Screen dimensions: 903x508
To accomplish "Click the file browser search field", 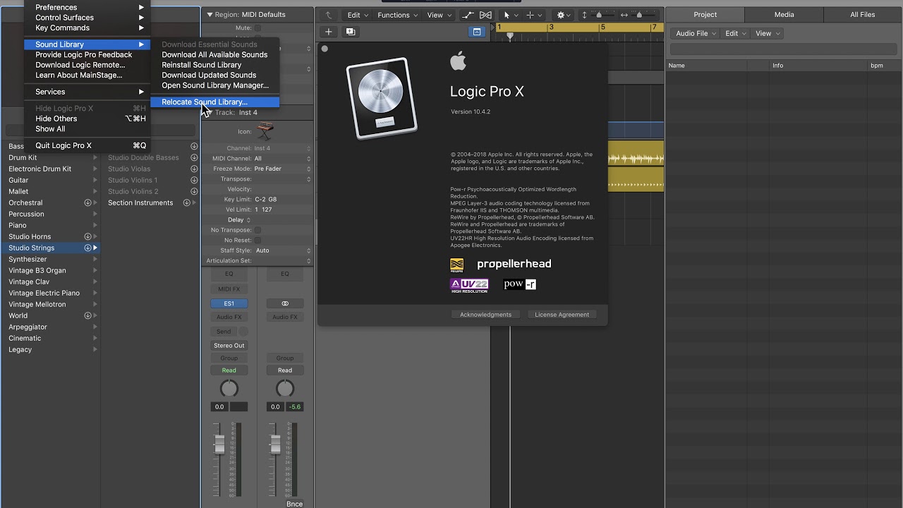I will (784, 49).
